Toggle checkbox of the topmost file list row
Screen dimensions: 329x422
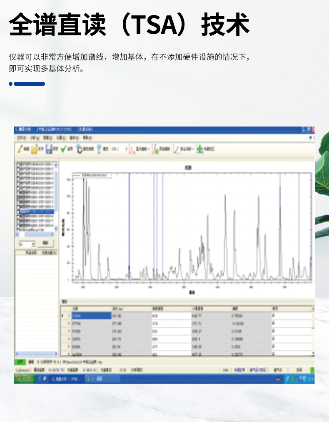(x=18, y=164)
